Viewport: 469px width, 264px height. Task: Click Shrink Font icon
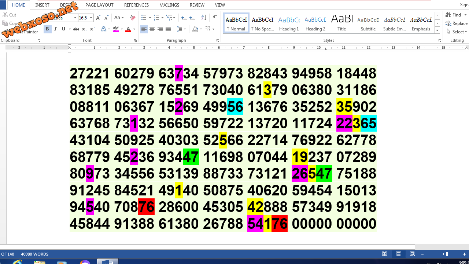tap(106, 18)
